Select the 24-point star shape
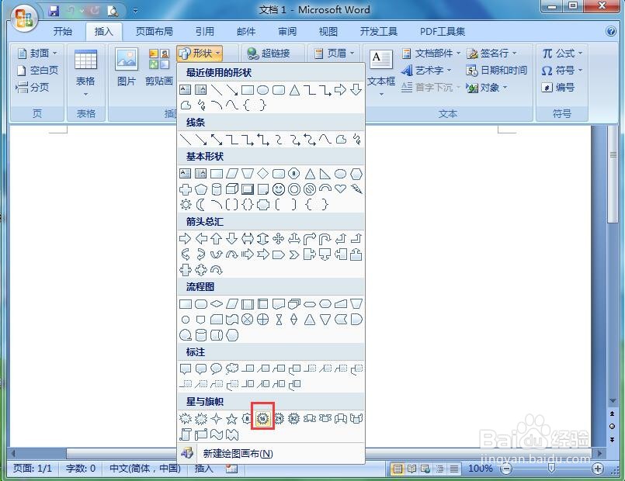The width and height of the screenshot is (625, 481). [279, 418]
